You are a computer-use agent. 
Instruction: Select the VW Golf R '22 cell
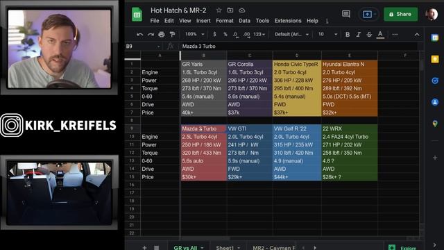pos(297,128)
